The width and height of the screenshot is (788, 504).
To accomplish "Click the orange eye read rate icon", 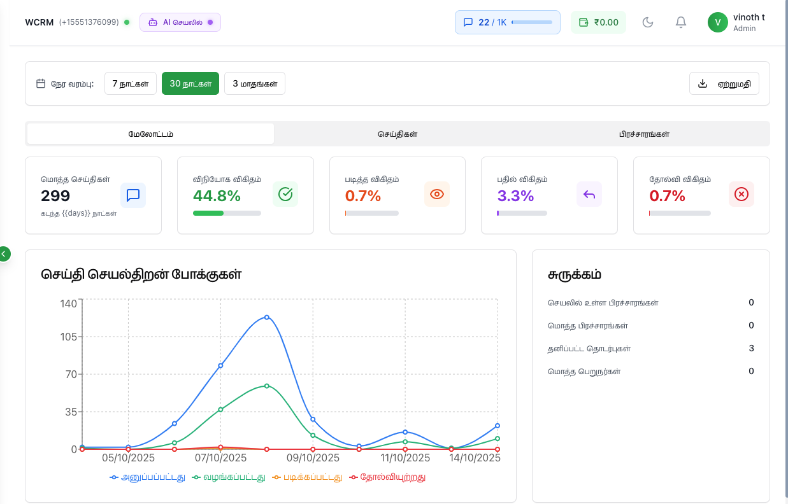I will 437,194.
